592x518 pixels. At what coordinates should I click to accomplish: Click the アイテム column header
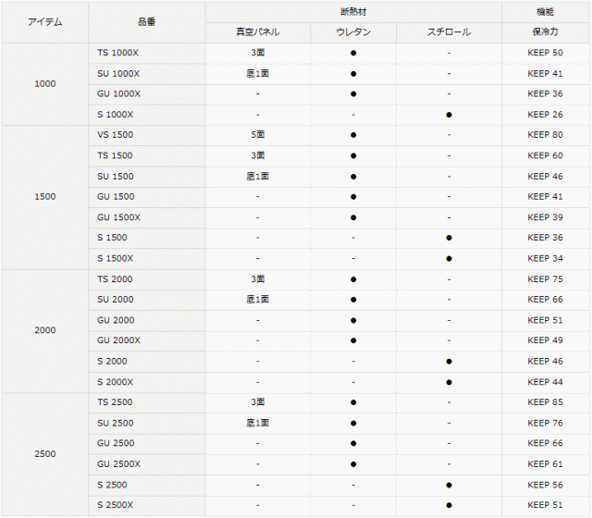(x=44, y=21)
